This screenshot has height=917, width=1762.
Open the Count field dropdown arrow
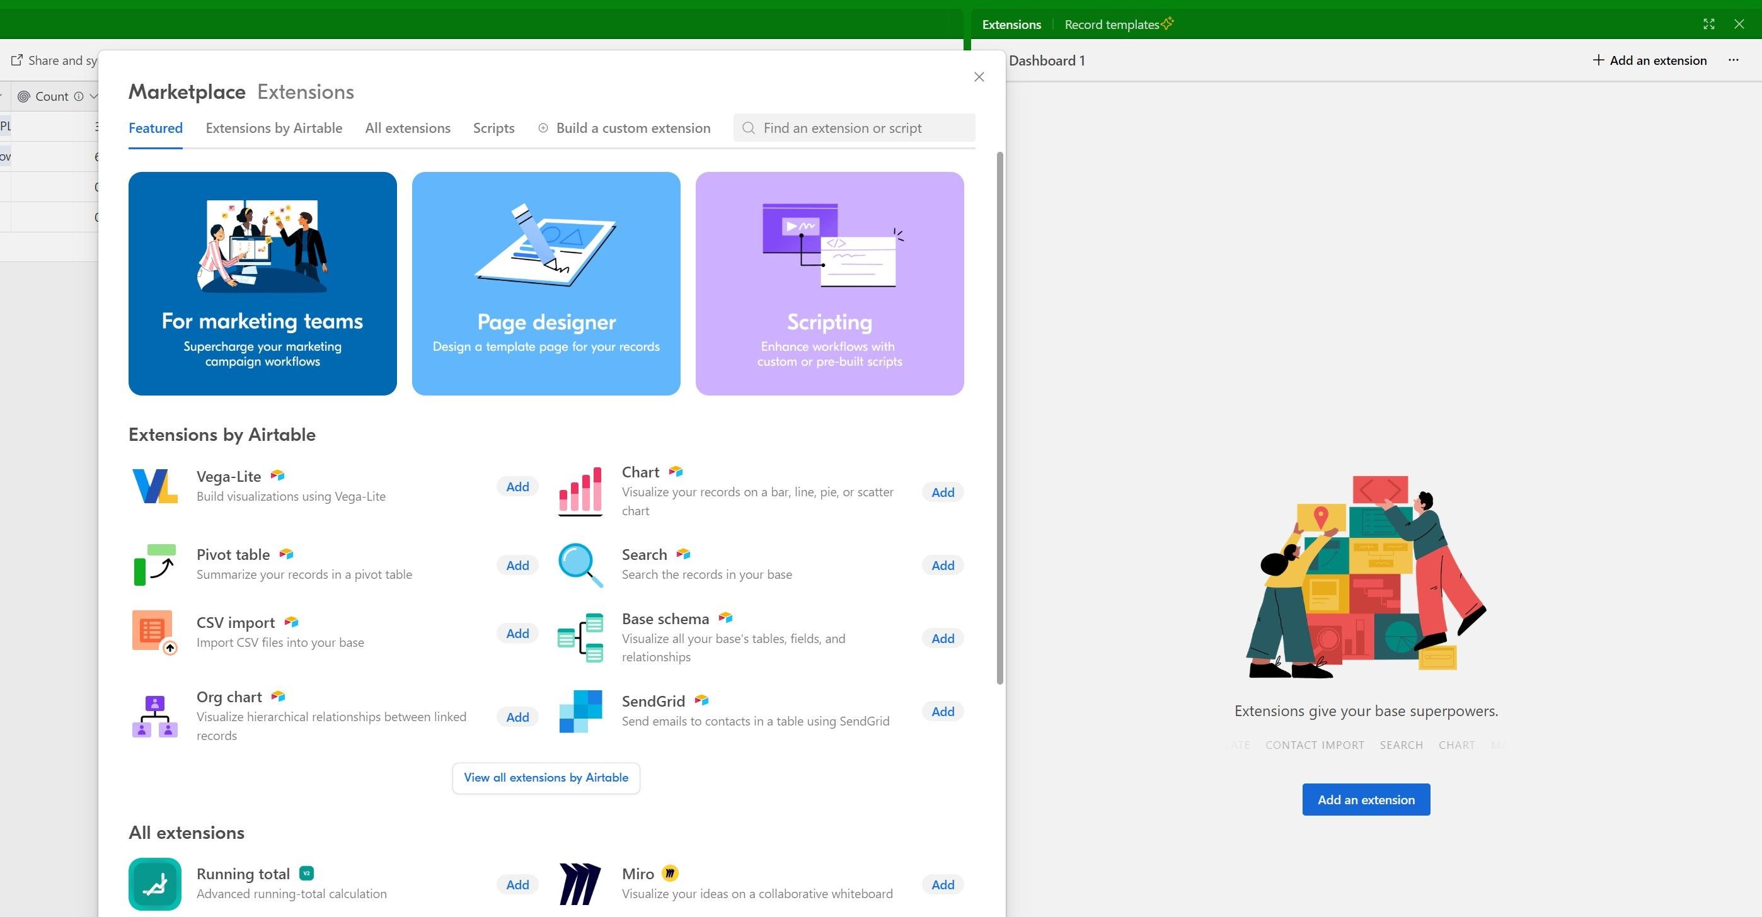(x=94, y=96)
